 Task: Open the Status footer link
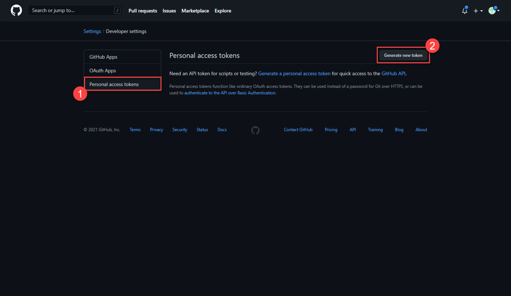[202, 130]
